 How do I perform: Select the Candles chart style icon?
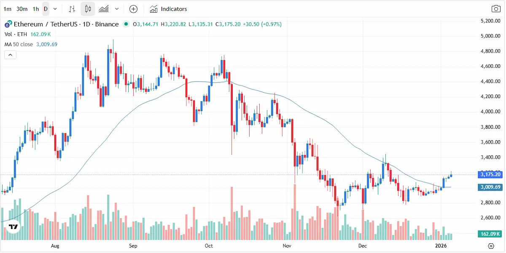click(88, 9)
